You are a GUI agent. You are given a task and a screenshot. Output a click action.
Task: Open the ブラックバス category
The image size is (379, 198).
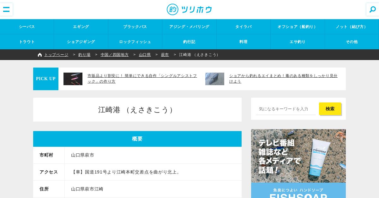pyautogui.click(x=135, y=27)
